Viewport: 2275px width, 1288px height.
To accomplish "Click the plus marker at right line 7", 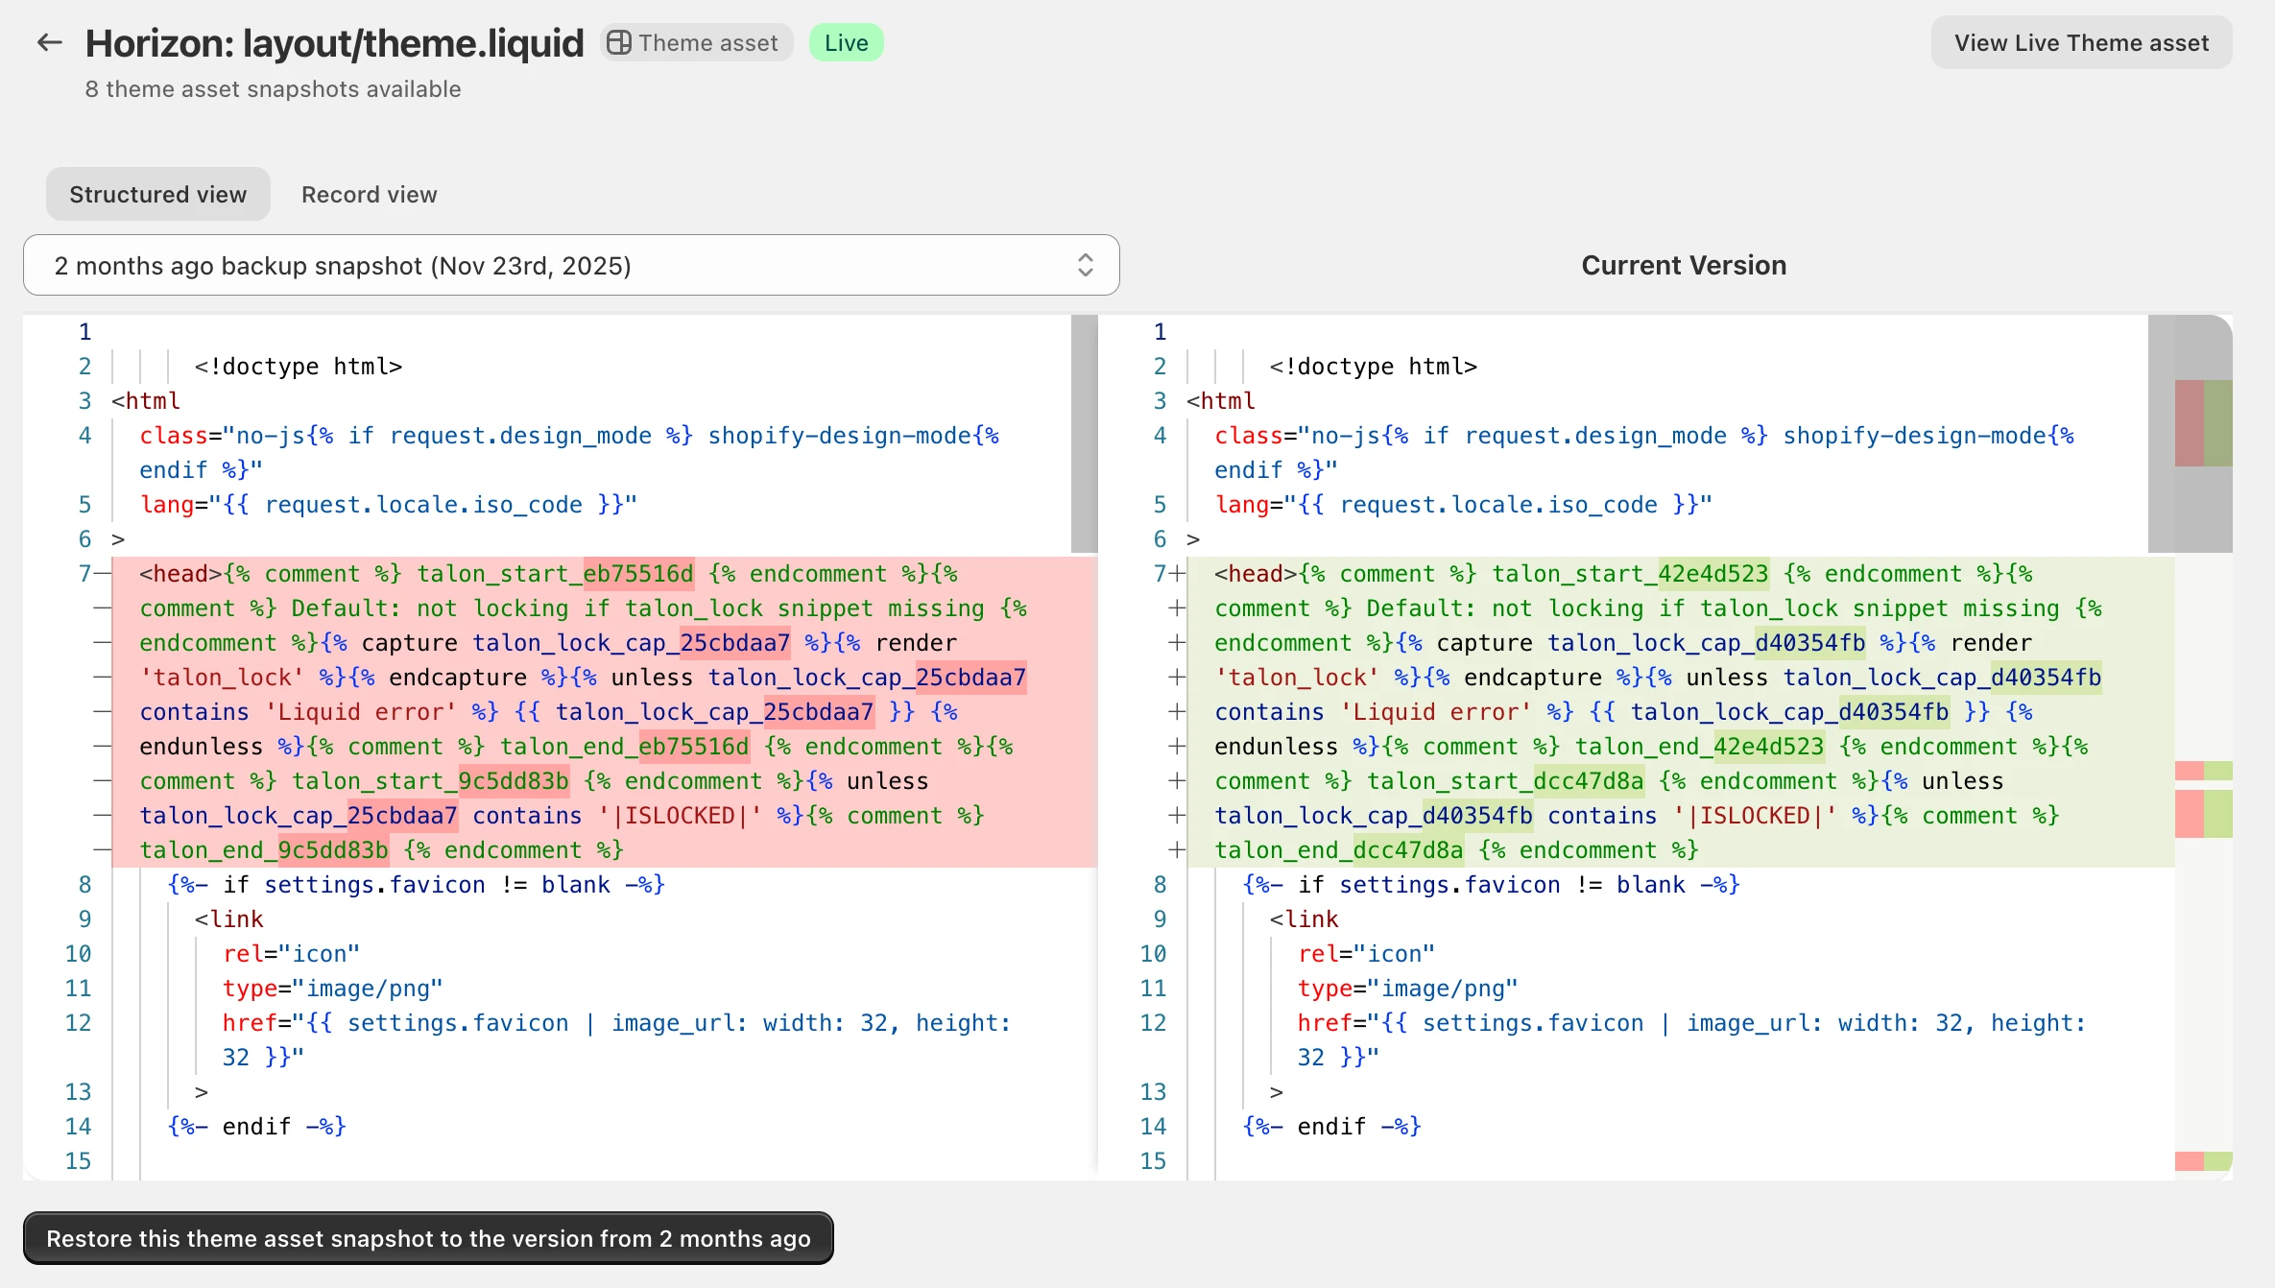I will point(1178,574).
